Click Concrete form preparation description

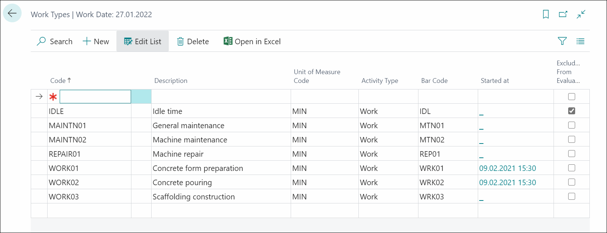pyautogui.click(x=198, y=168)
